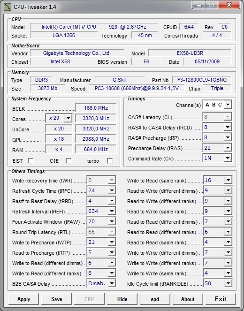Click the Apply button
Viewport: 244px width, 311px height.
click(23, 299)
